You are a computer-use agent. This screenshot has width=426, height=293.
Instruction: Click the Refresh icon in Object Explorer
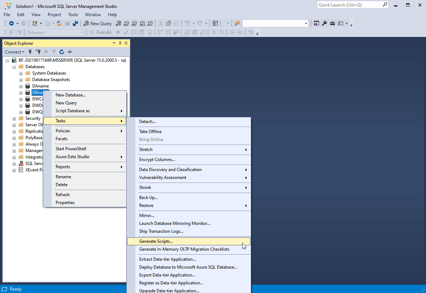coord(62,52)
